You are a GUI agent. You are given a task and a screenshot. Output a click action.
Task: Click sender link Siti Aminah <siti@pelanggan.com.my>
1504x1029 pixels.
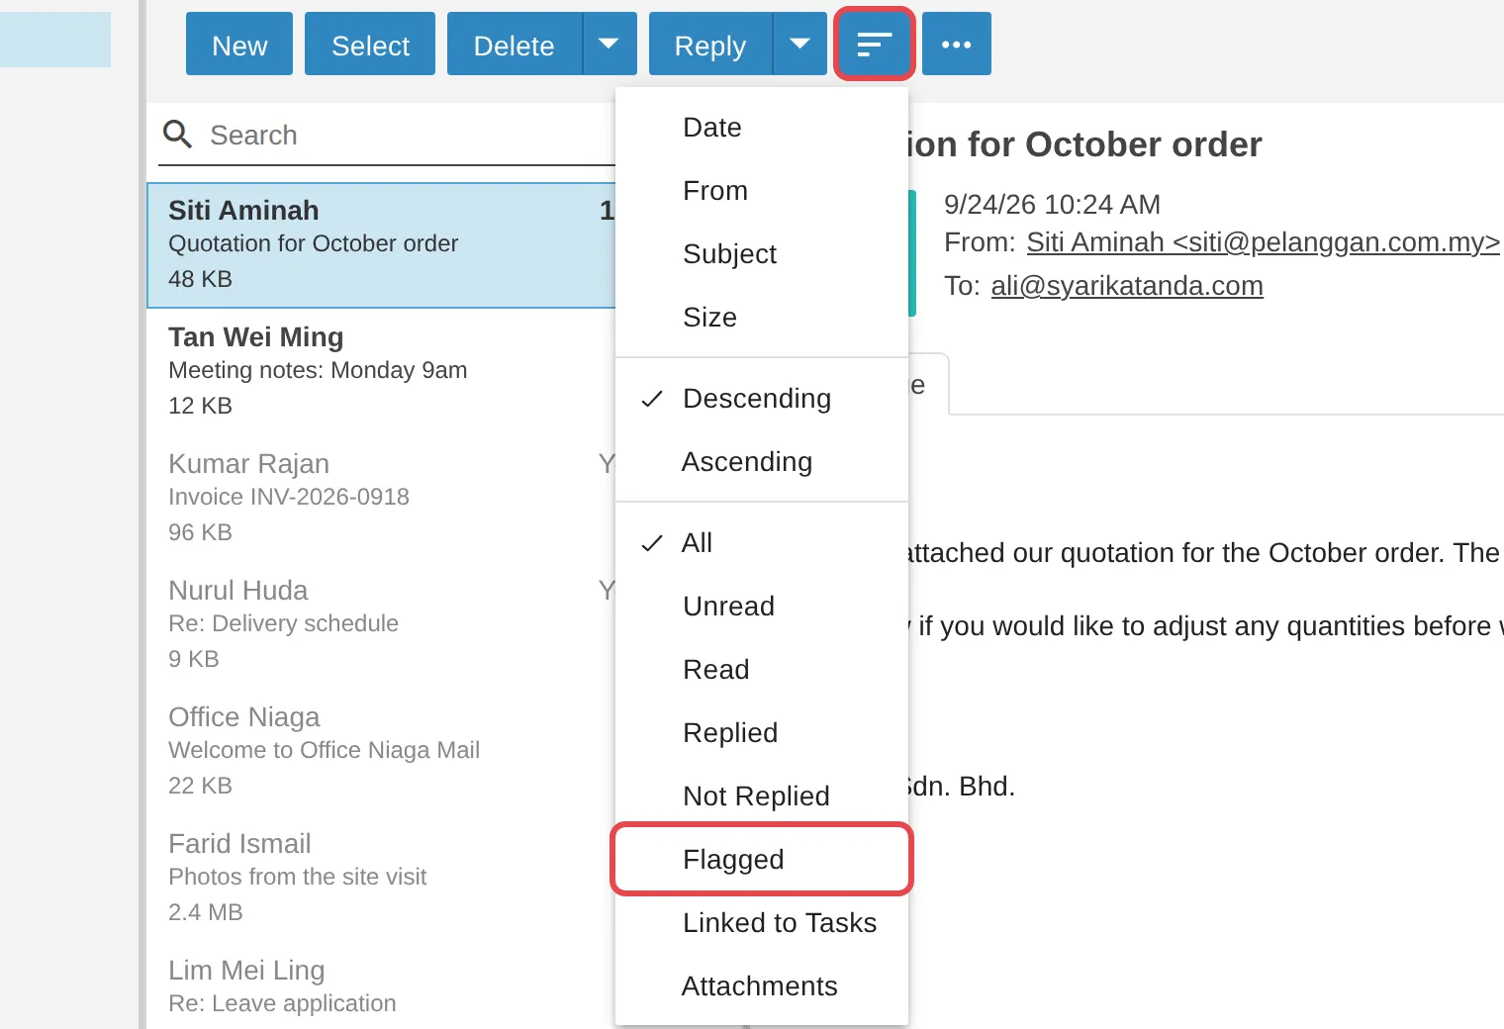tap(1263, 242)
